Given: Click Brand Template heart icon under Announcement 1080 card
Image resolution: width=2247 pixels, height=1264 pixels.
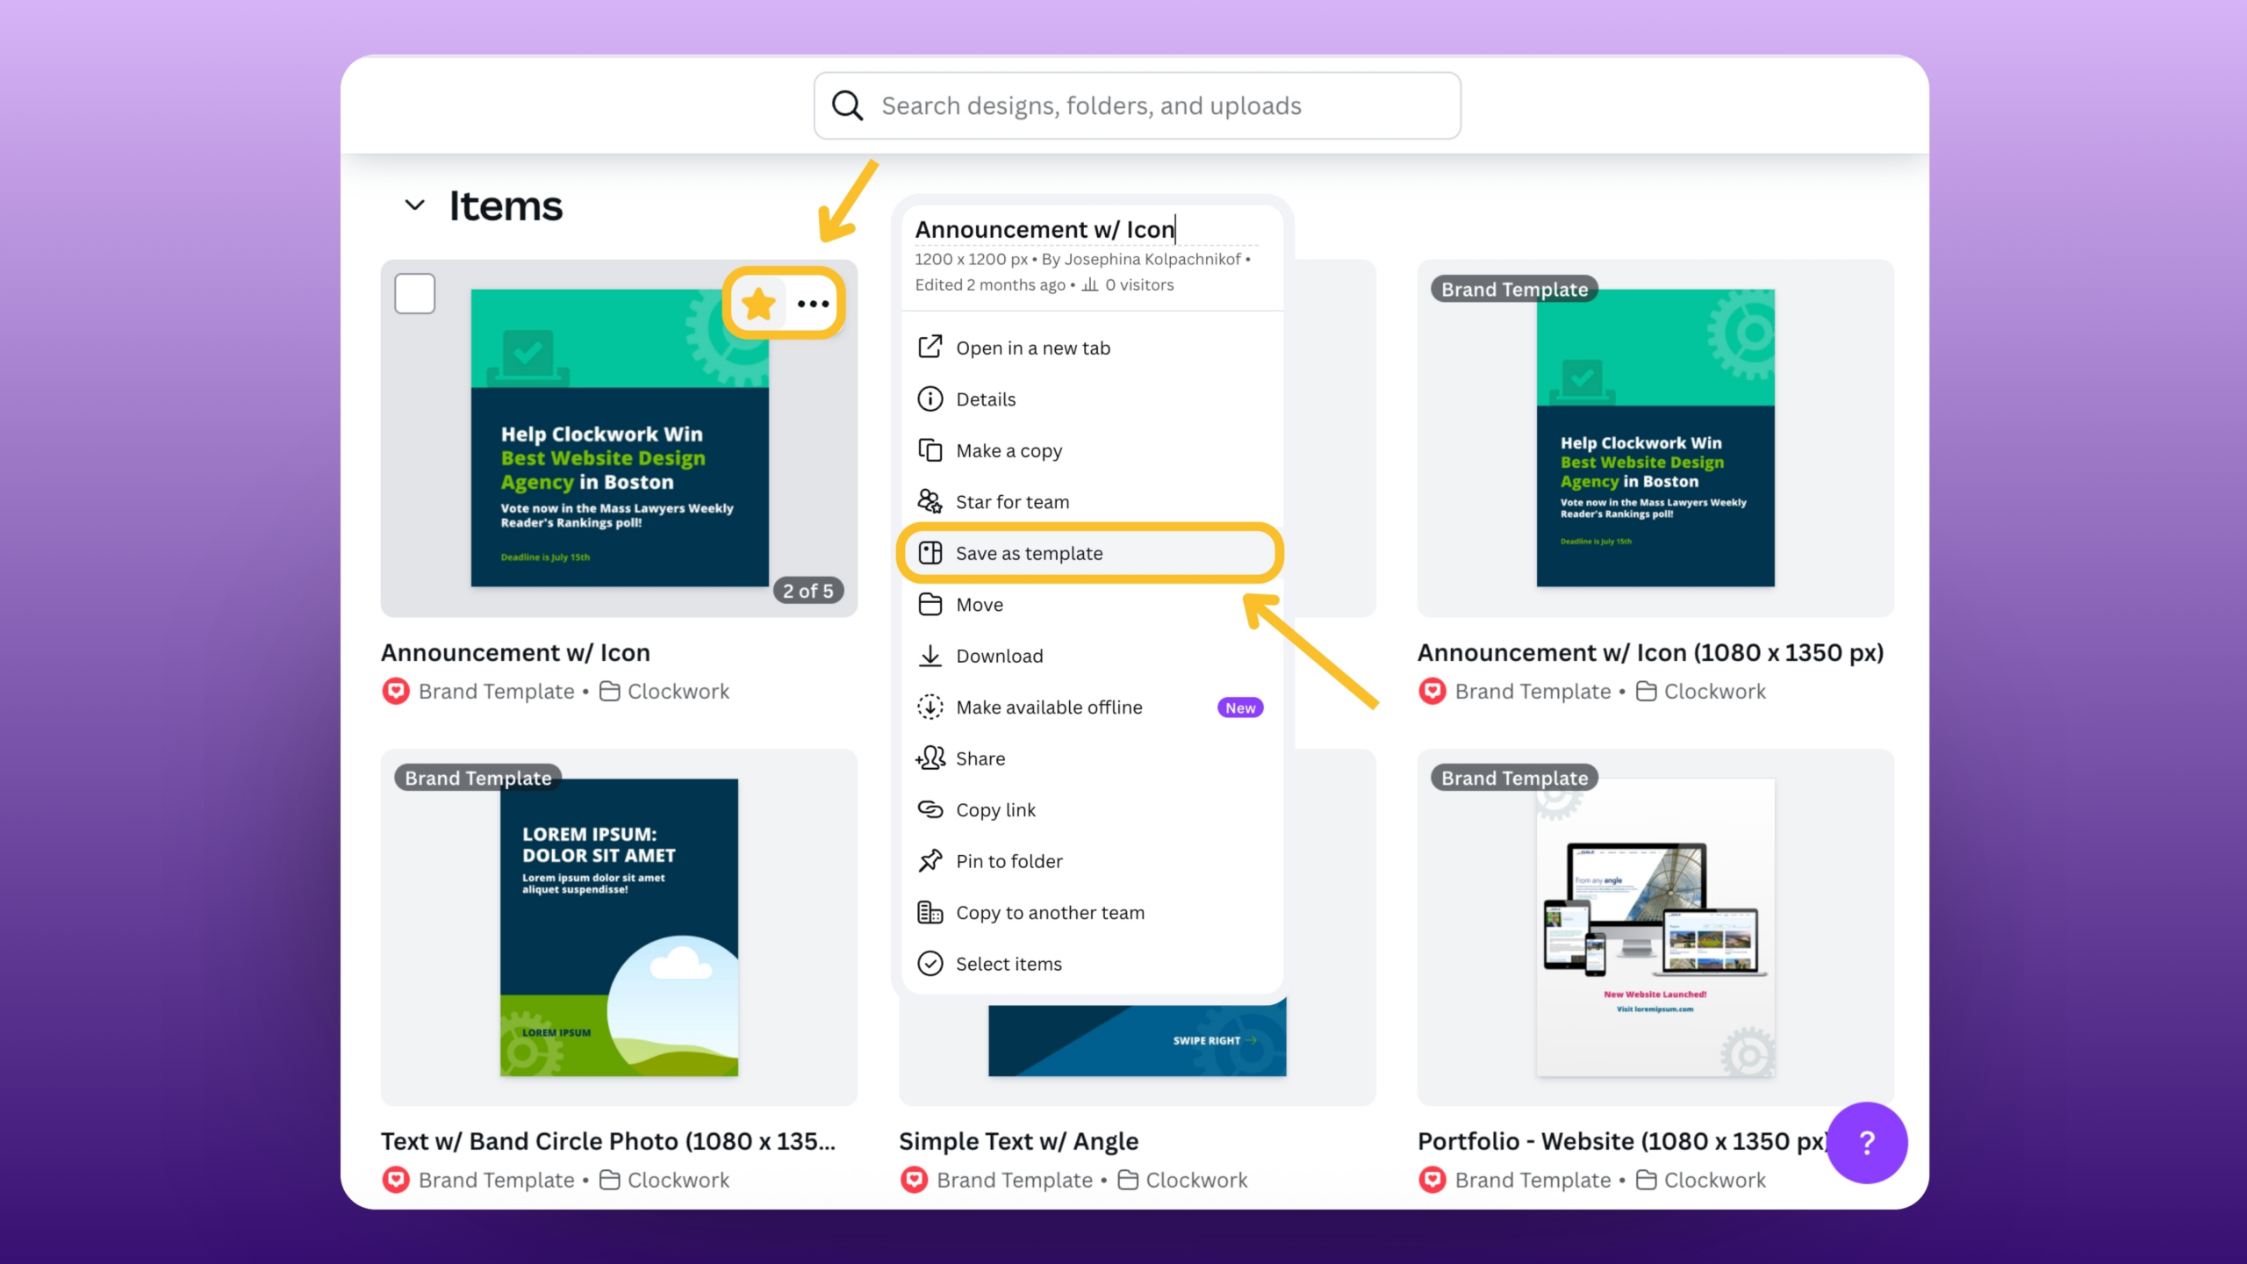Looking at the screenshot, I should click(1432, 692).
